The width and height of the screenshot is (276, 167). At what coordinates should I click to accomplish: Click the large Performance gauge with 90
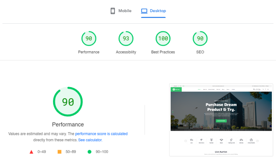pos(68,102)
